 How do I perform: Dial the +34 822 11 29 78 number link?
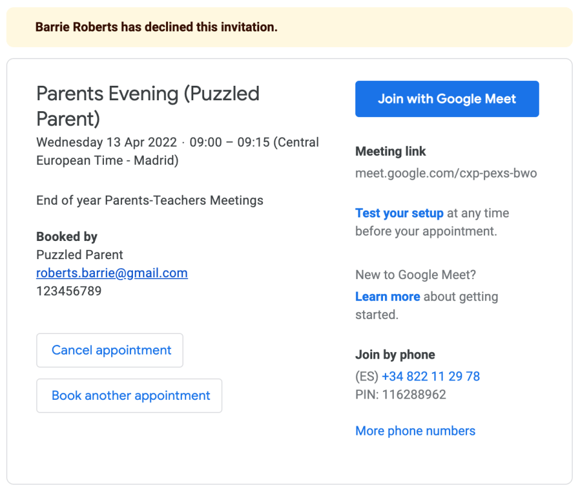click(x=430, y=376)
